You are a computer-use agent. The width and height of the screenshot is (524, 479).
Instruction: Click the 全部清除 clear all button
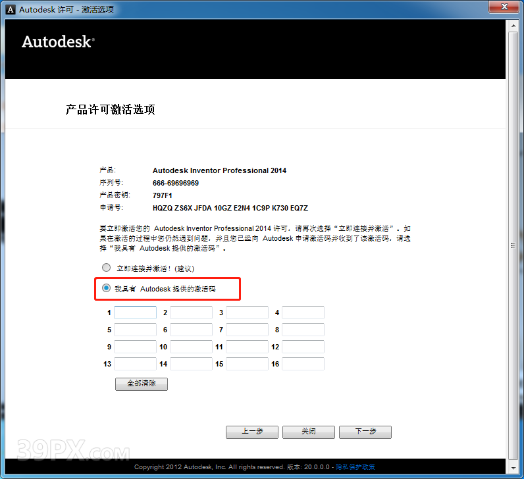[x=142, y=384]
